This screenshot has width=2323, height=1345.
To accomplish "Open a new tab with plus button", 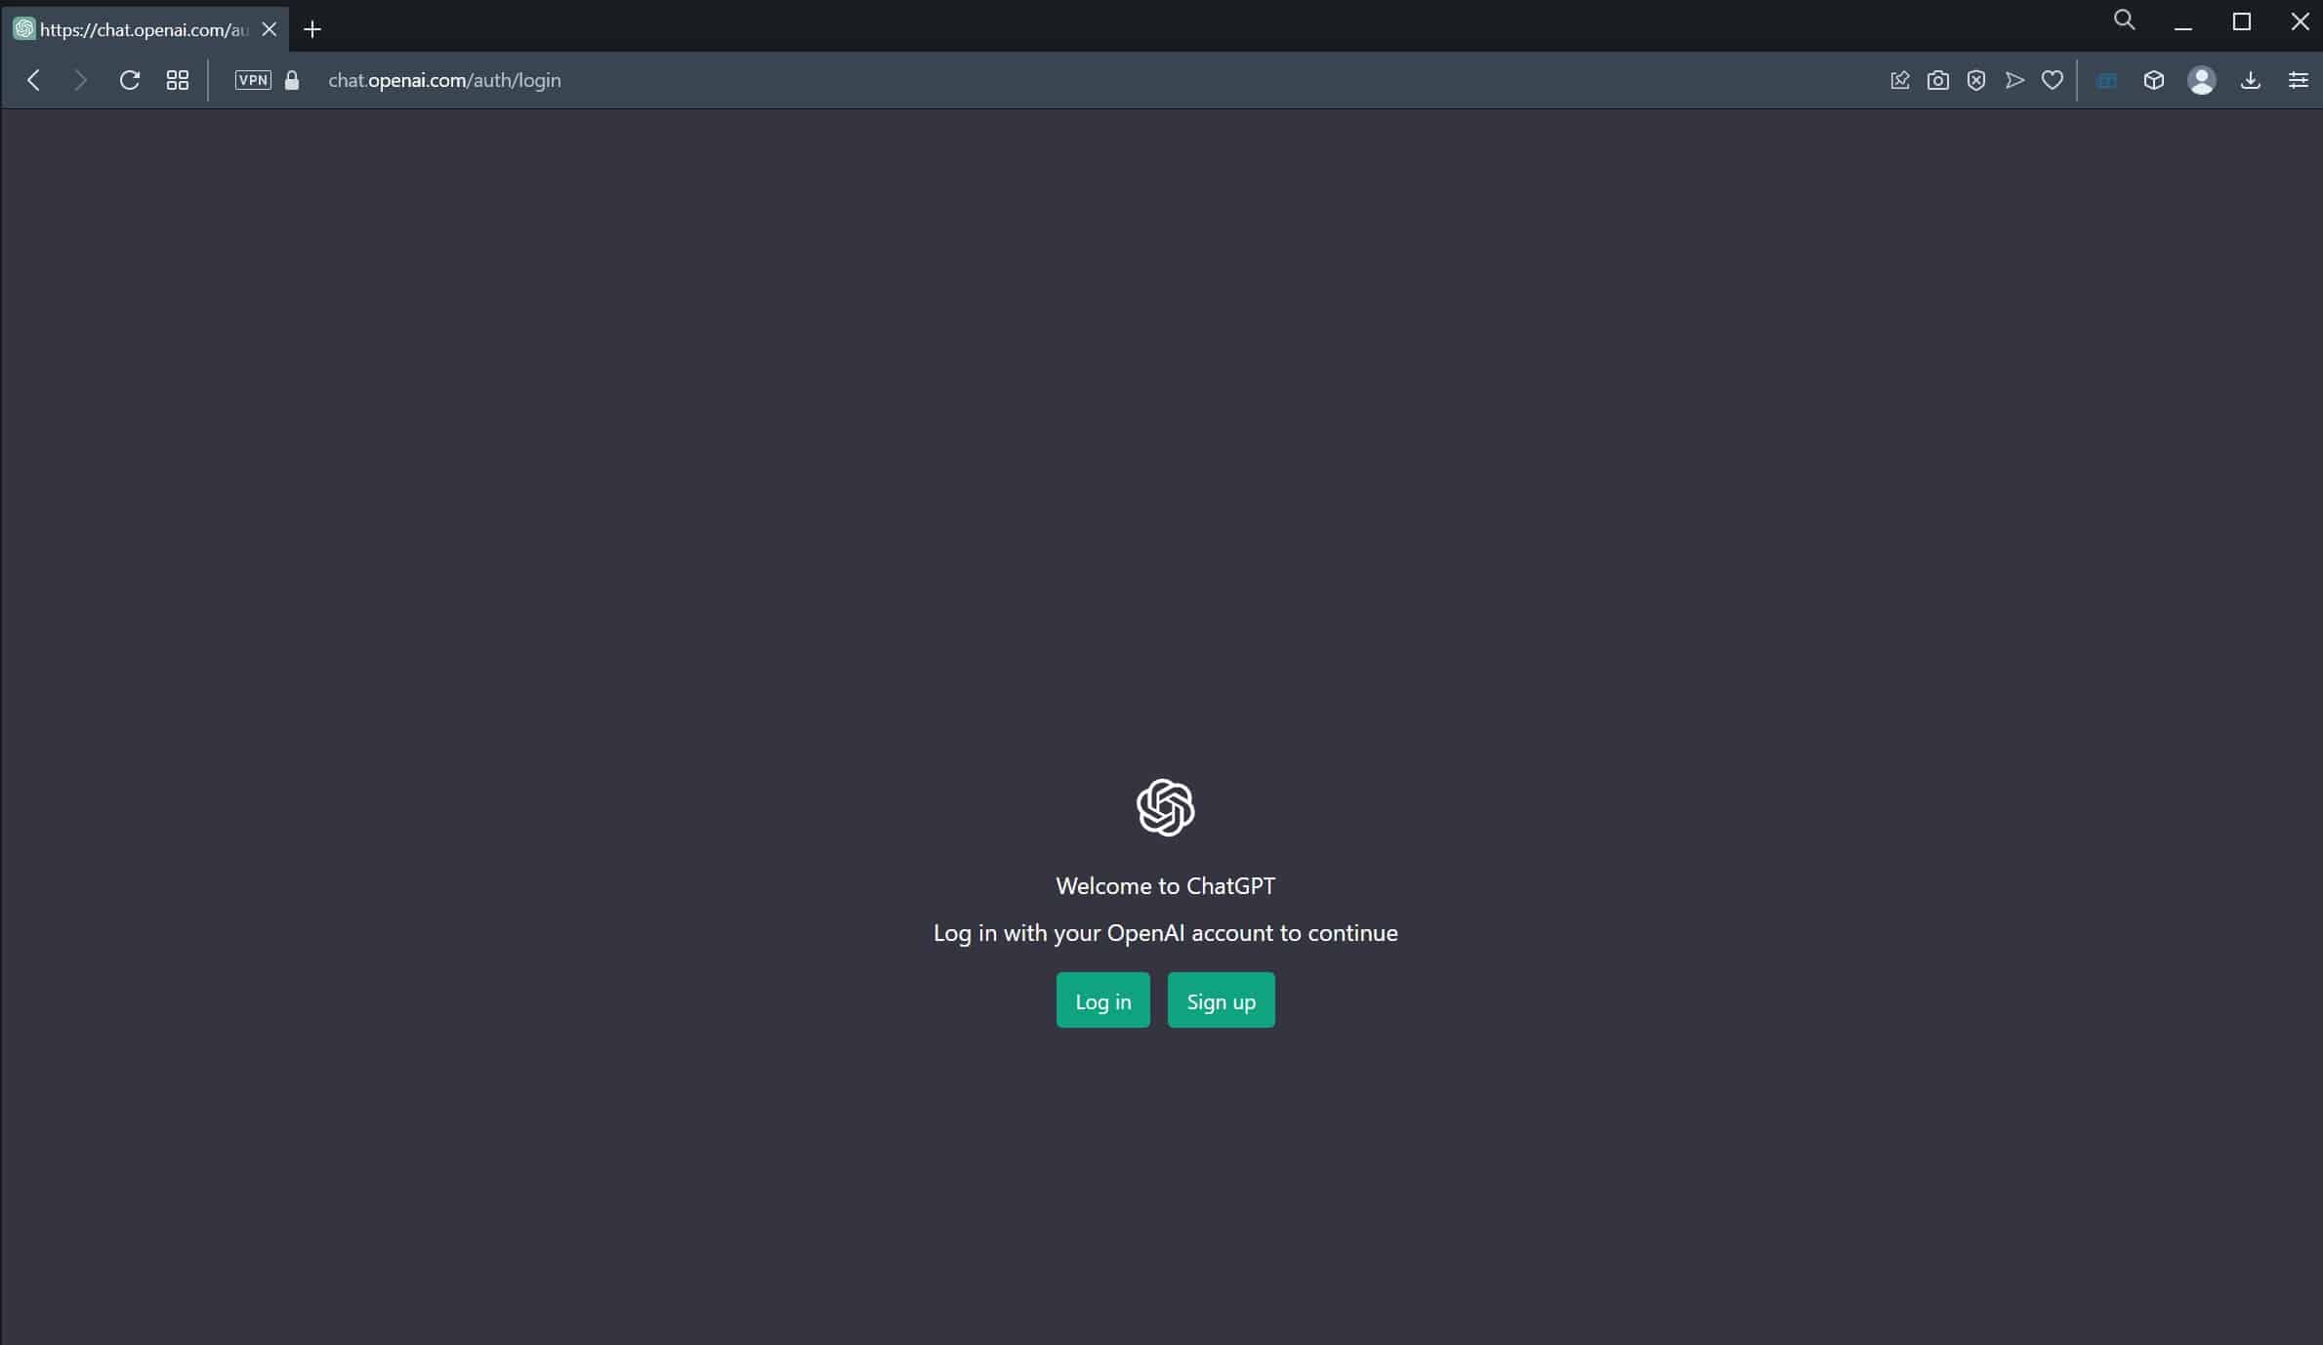I will pyautogui.click(x=312, y=29).
